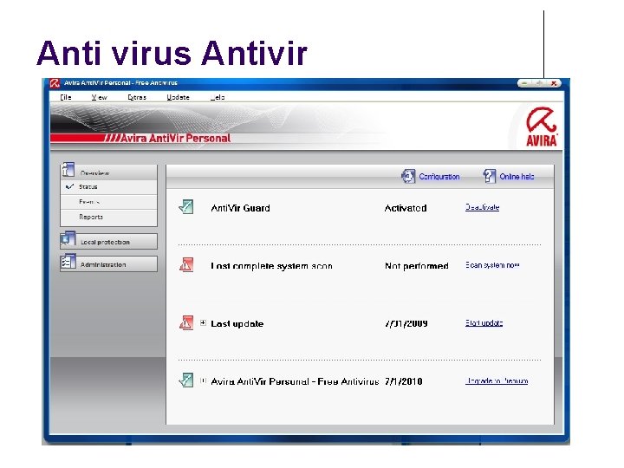Click the Local protection monitor icon
The height and width of the screenshot is (468, 624).
point(68,238)
